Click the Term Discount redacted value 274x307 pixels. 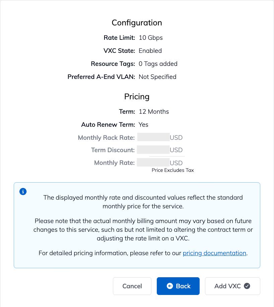[153, 149]
